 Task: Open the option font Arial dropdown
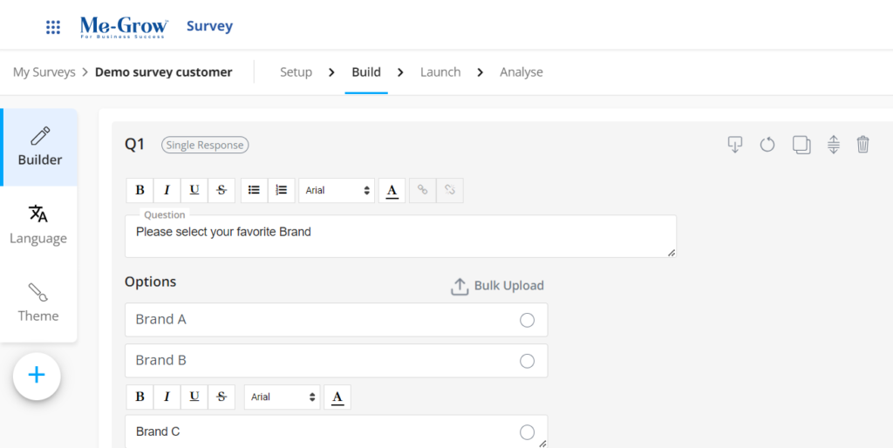click(283, 397)
